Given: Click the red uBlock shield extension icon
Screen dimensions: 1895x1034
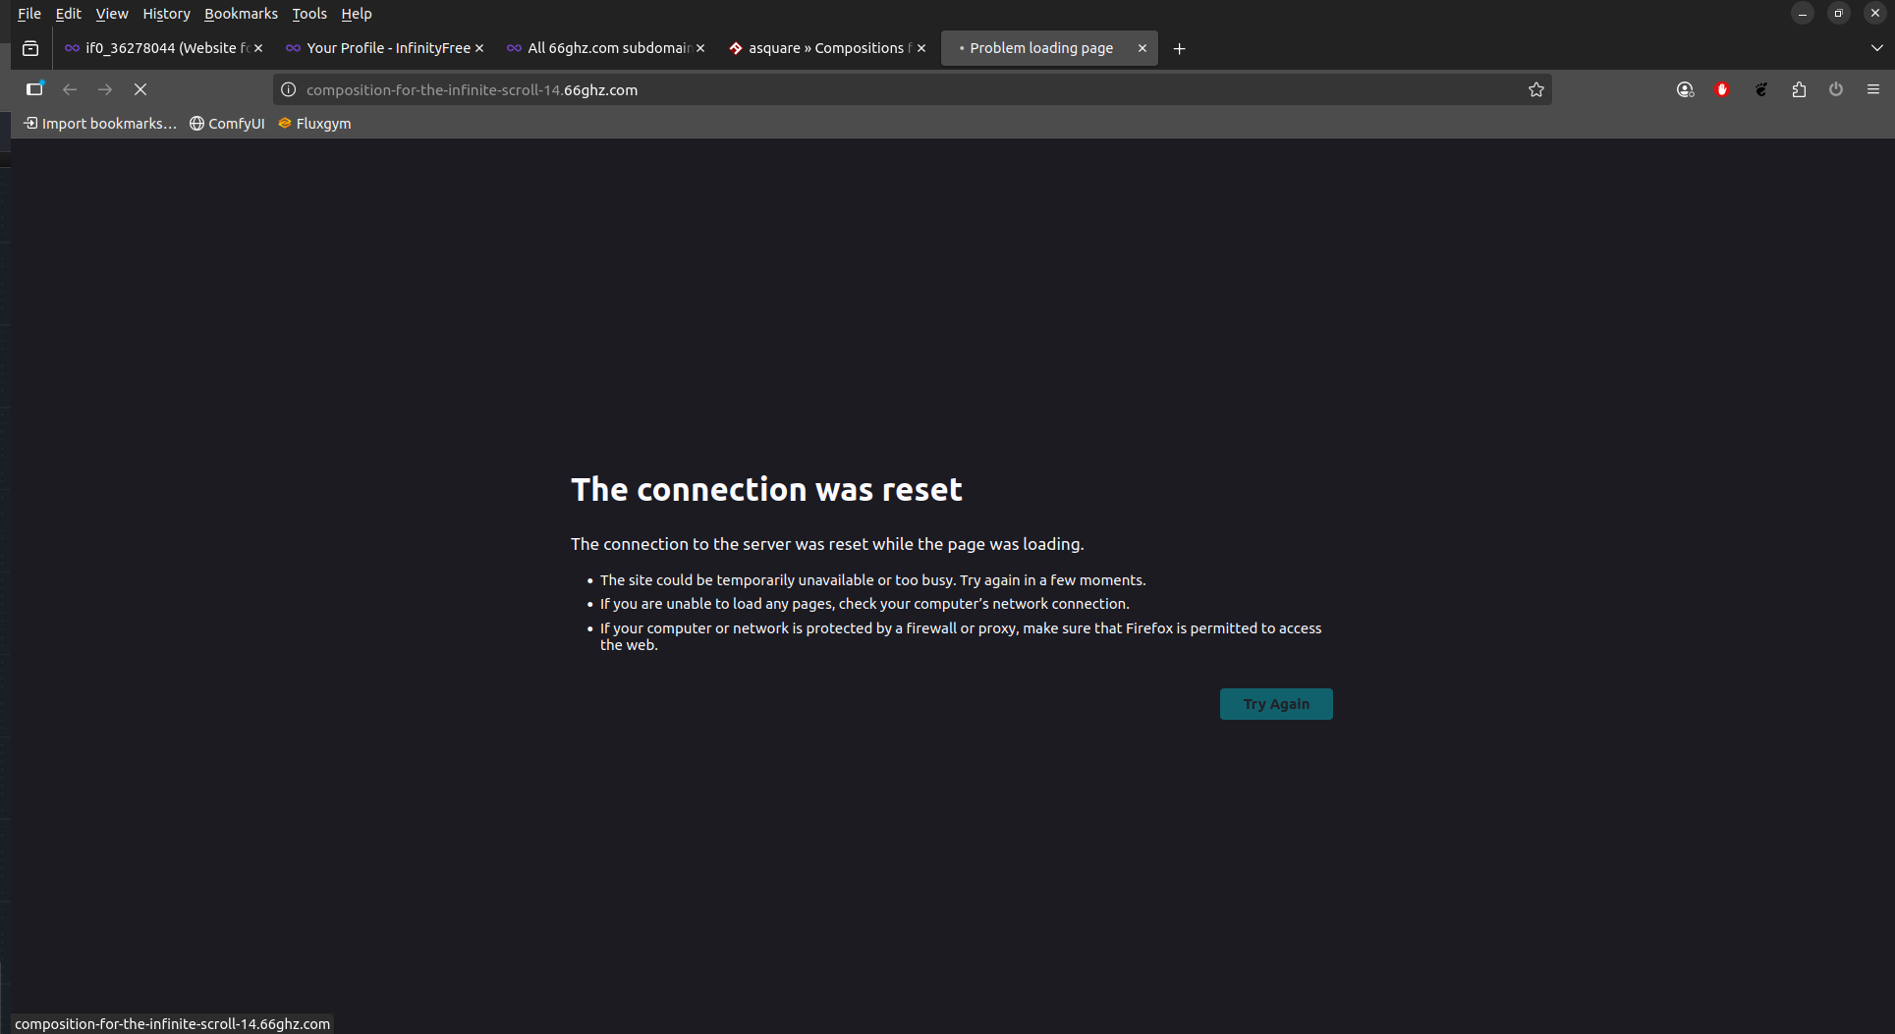Looking at the screenshot, I should pyautogui.click(x=1722, y=89).
